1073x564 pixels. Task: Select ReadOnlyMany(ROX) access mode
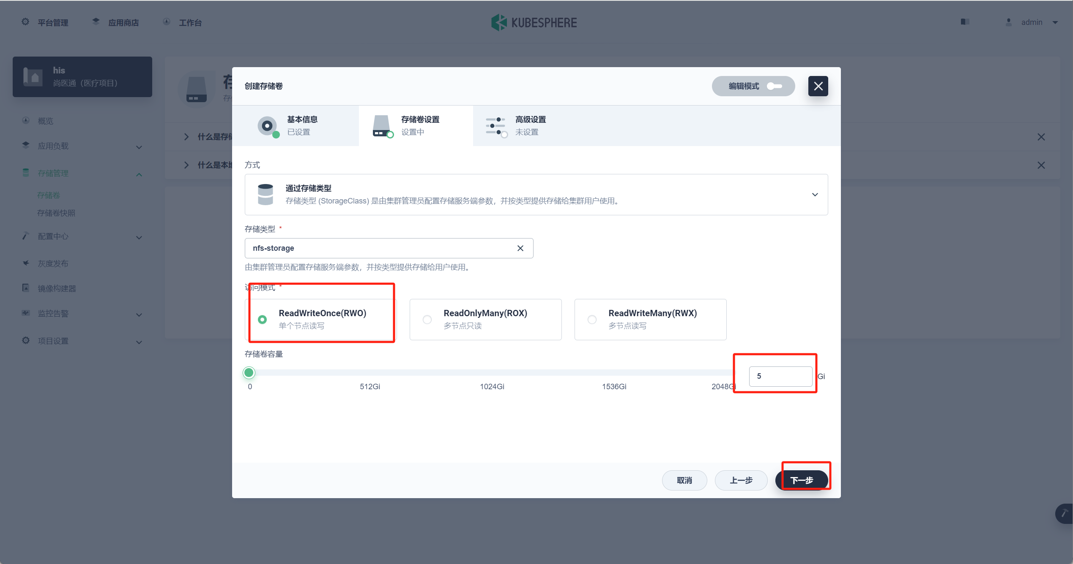point(486,320)
